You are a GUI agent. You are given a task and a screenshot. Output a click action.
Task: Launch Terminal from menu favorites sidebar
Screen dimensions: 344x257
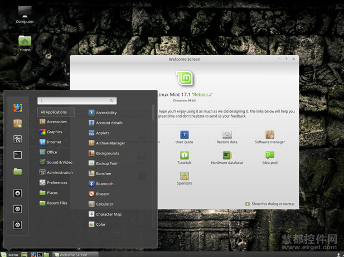(x=17, y=155)
